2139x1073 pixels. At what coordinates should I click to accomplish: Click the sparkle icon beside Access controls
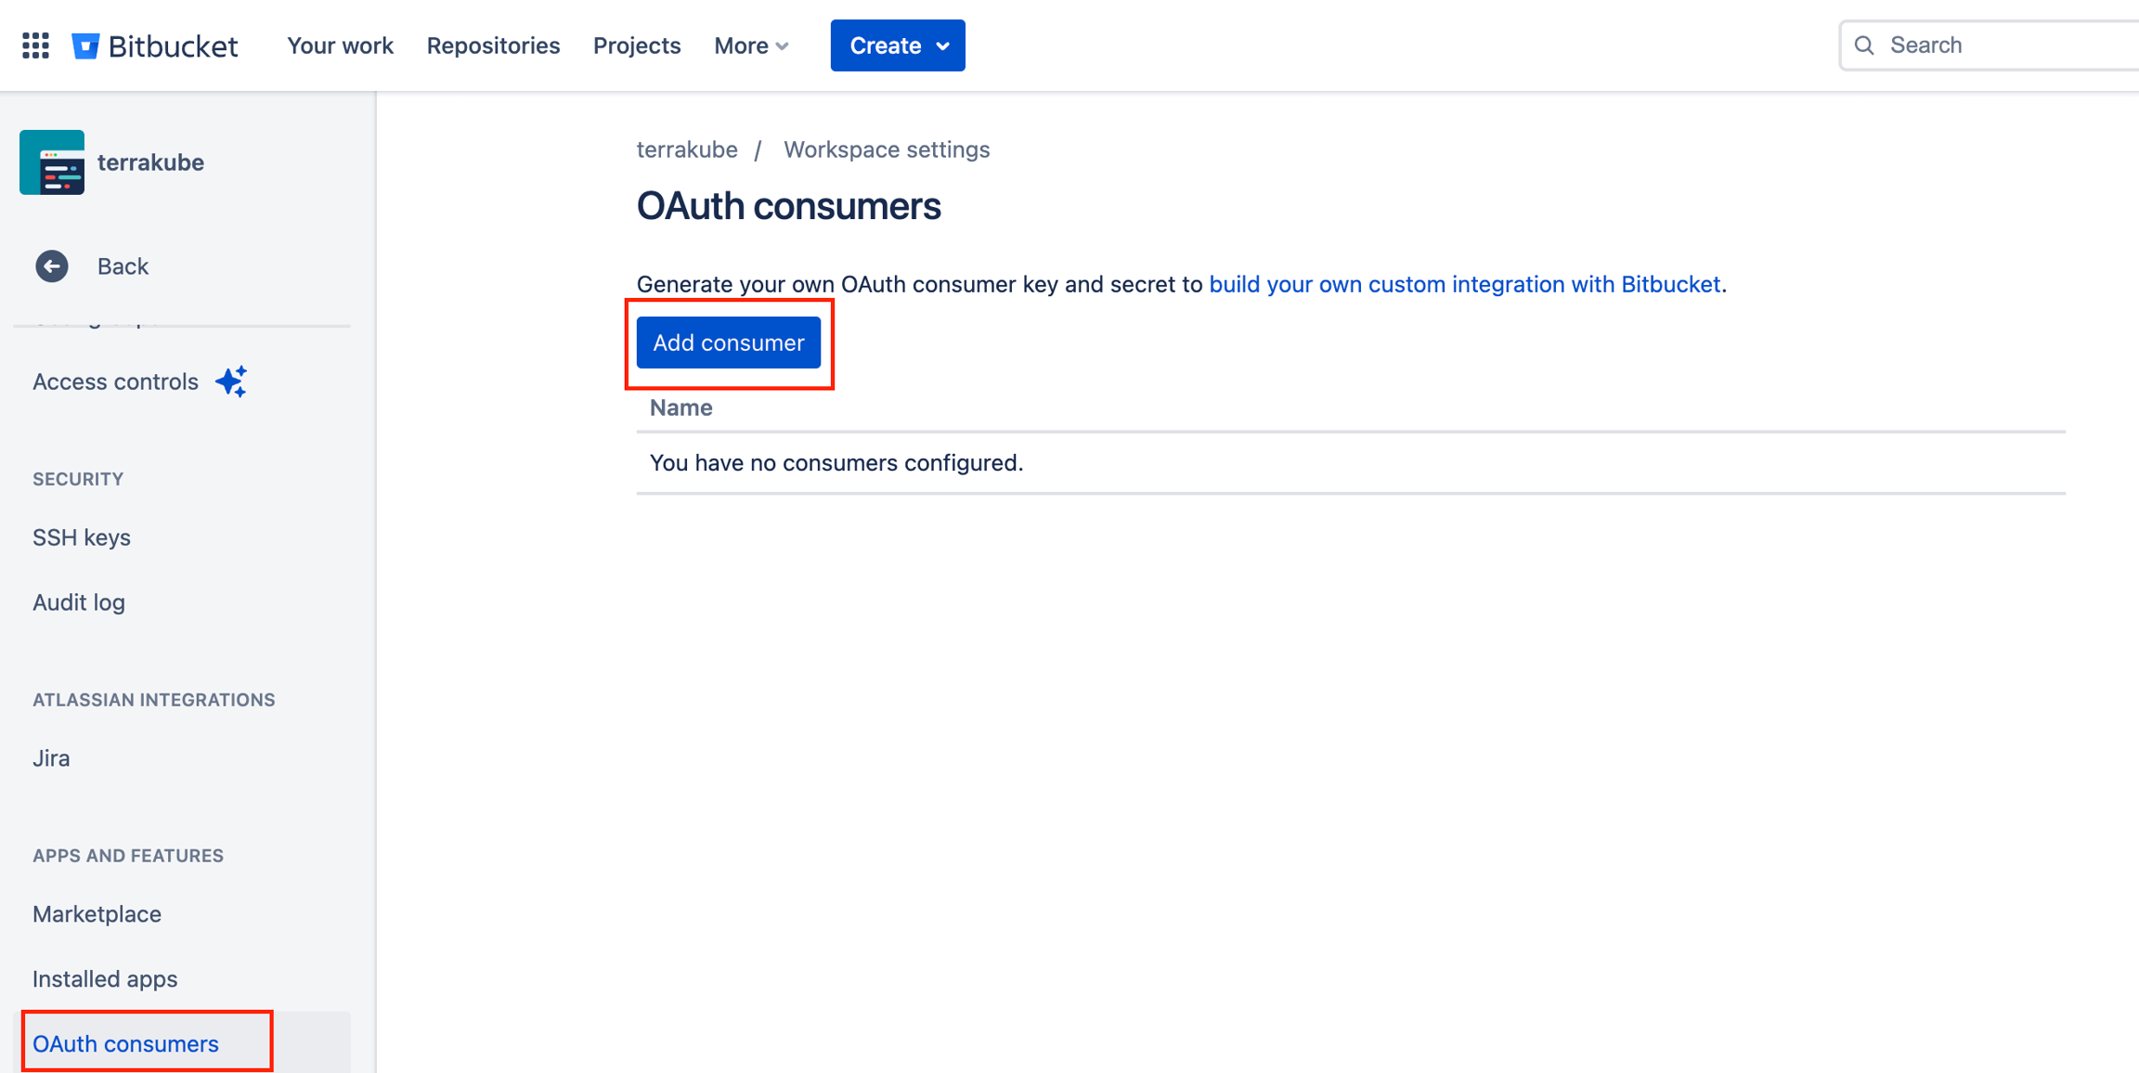pos(231,381)
